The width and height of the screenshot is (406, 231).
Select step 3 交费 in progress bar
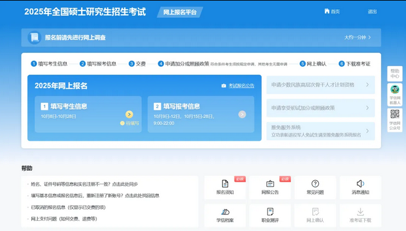point(137,64)
